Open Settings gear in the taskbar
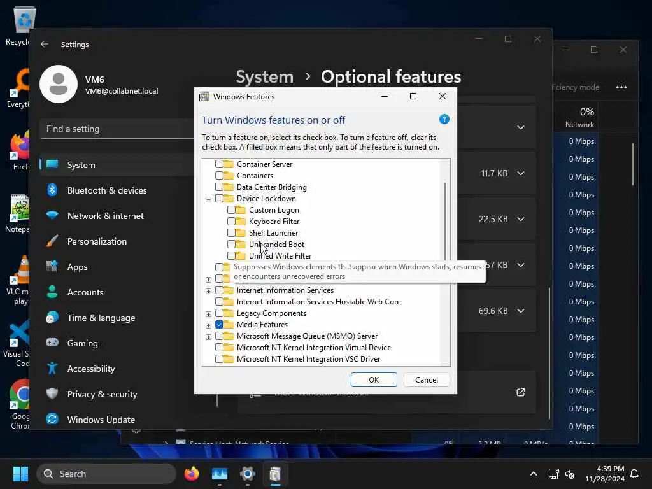Viewport: 652px width, 489px height. click(x=248, y=474)
